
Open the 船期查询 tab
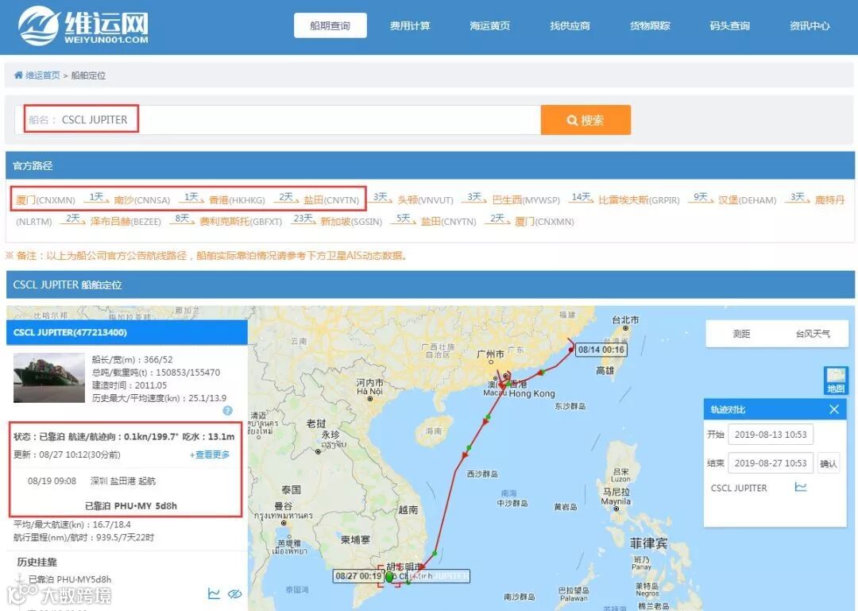pyautogui.click(x=330, y=25)
